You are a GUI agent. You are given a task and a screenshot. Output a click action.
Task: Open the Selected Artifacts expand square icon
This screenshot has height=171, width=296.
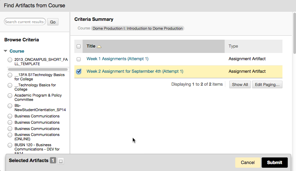(61, 161)
